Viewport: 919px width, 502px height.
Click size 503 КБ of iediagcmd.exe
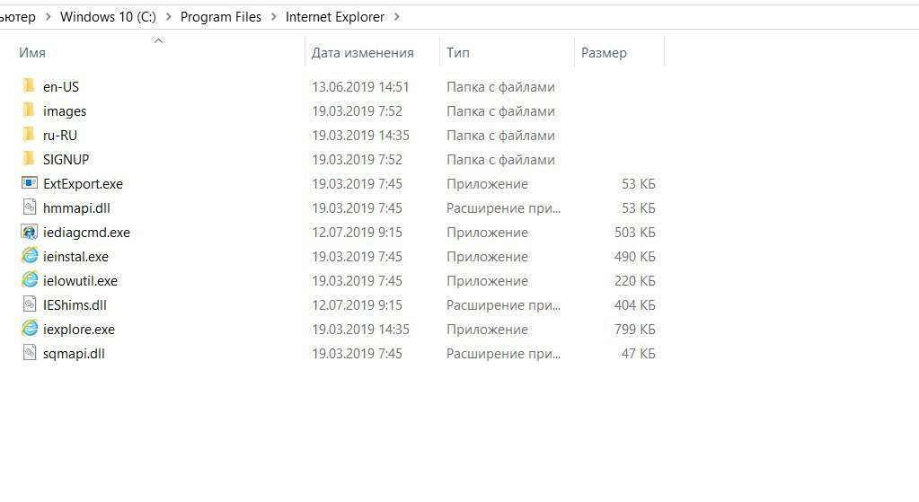coord(635,233)
